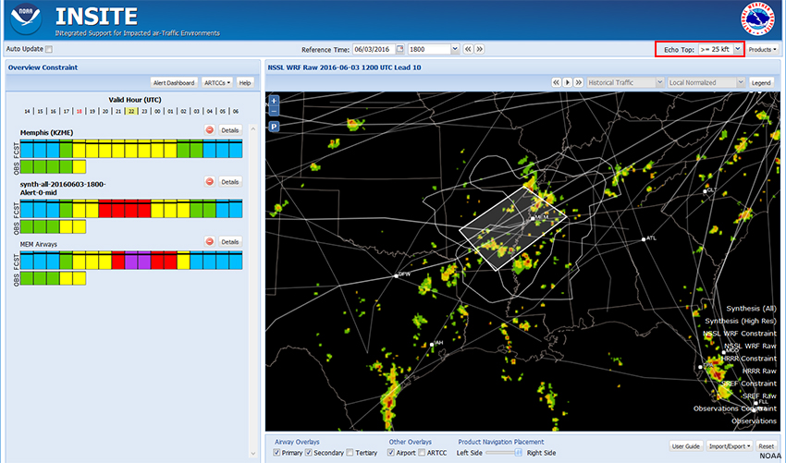Zoom out the map with the minus button

tap(274, 110)
